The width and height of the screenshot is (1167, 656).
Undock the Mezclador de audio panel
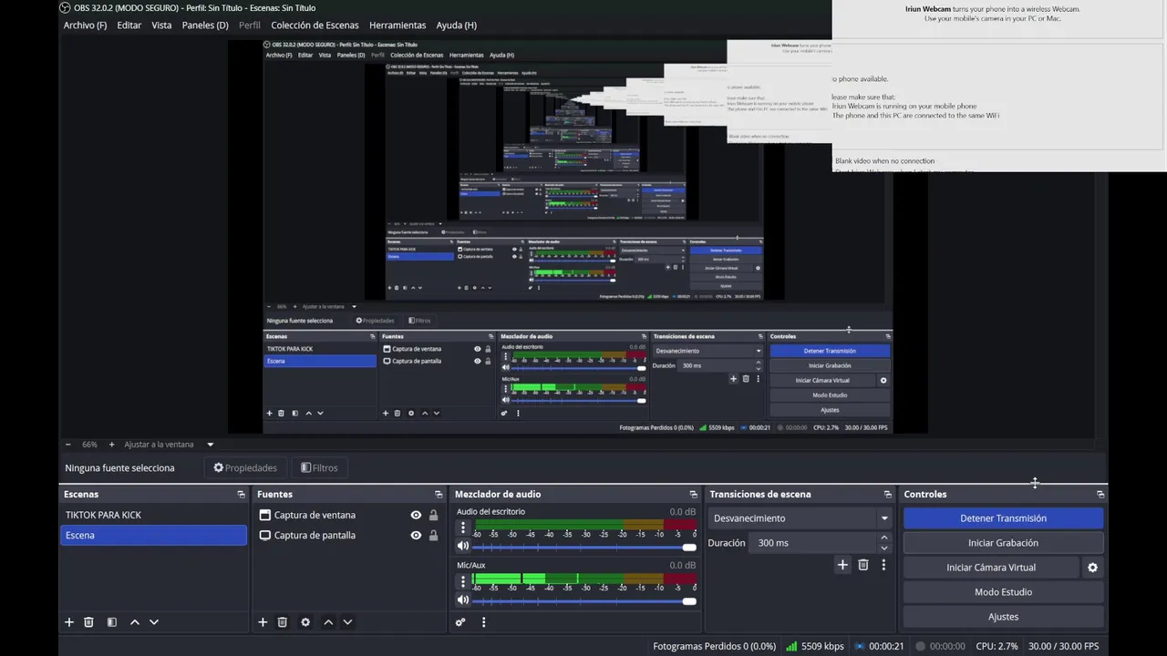click(693, 494)
